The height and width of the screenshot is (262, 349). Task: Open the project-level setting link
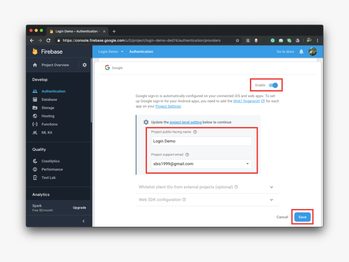[185, 122]
